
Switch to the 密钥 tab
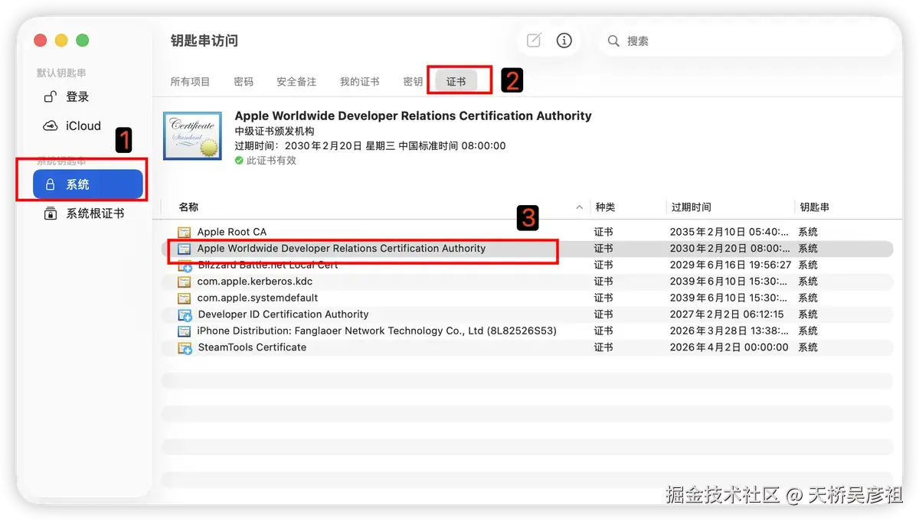413,82
